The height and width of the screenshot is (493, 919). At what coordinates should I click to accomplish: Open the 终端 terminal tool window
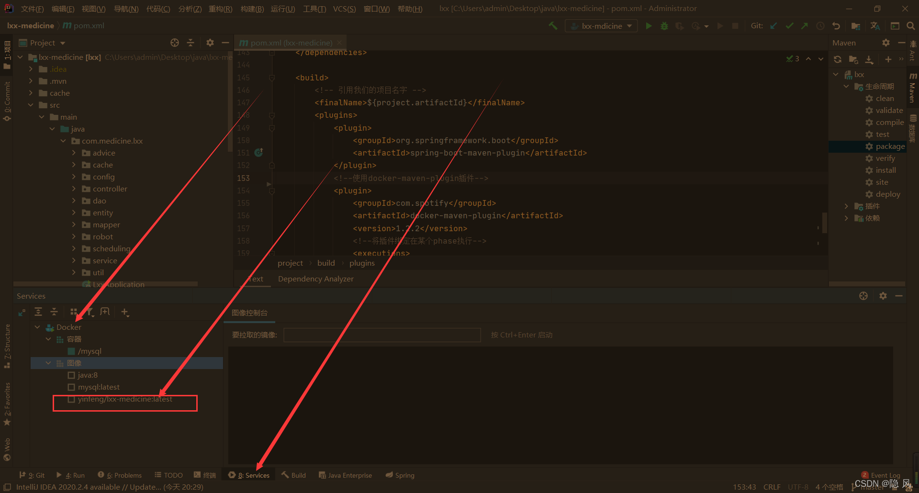click(x=205, y=475)
